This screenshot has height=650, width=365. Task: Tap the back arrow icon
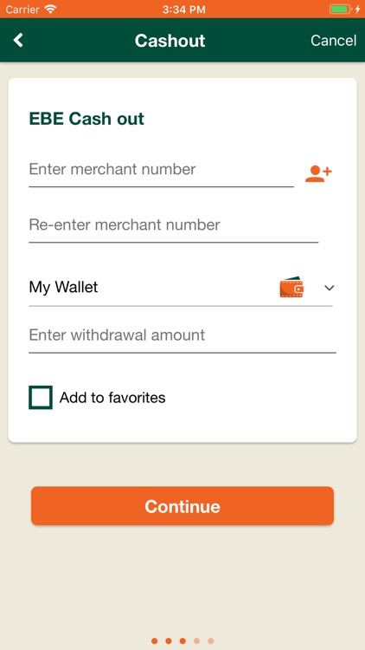[x=18, y=40]
